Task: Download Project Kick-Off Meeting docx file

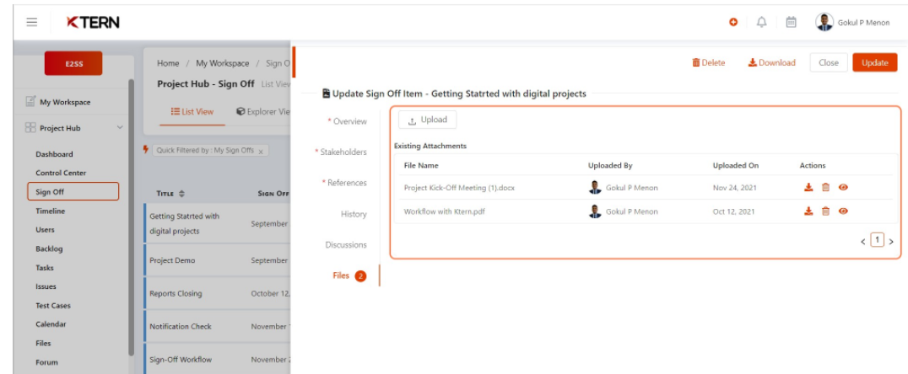Action: tap(809, 188)
